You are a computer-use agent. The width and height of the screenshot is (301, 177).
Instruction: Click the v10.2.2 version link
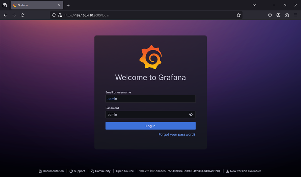(180, 171)
